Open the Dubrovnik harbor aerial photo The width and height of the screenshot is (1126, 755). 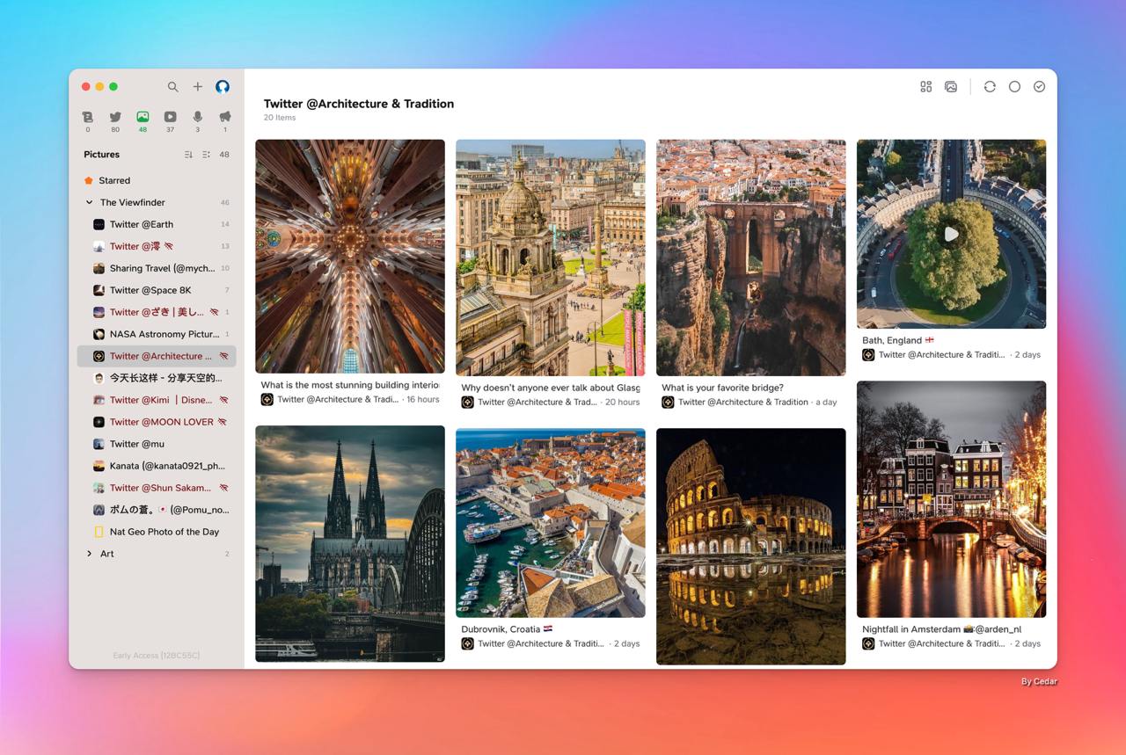coord(551,523)
